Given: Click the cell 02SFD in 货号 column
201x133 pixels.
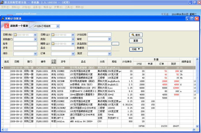Looking at the screenshot, I should click(63, 95).
